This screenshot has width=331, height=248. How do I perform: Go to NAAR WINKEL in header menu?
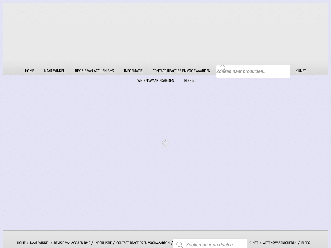tap(54, 71)
